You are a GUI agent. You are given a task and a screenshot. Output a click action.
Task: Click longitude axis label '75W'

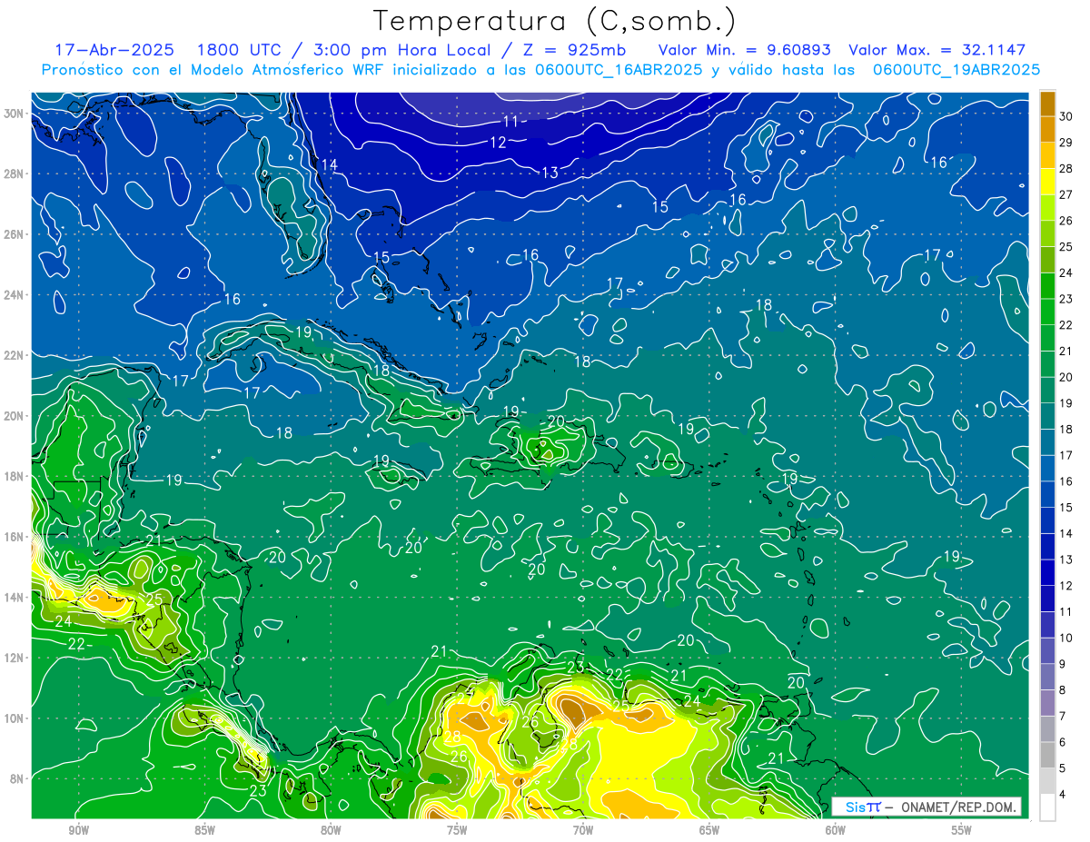click(x=457, y=830)
